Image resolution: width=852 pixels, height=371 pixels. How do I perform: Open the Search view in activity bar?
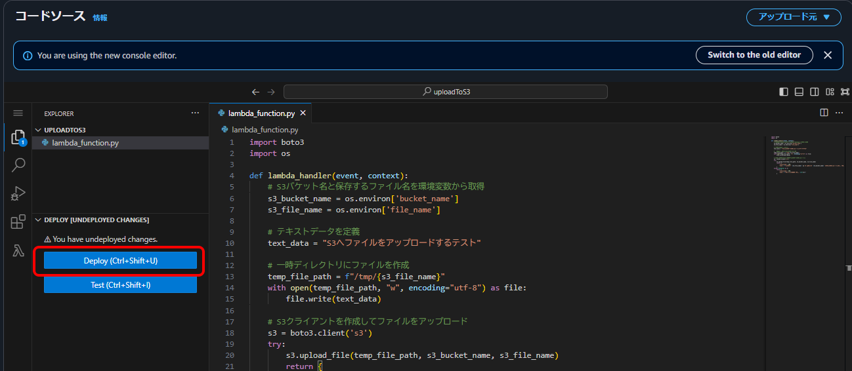(x=18, y=165)
